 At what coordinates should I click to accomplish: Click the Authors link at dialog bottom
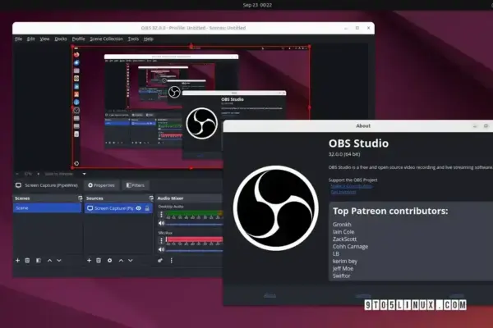pyautogui.click(x=363, y=295)
